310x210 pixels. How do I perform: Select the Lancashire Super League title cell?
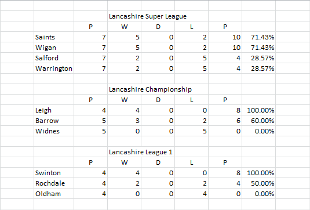[x=148, y=16]
